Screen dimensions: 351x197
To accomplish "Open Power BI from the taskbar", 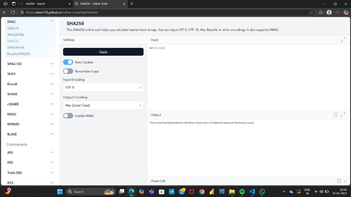I will click(x=212, y=192).
